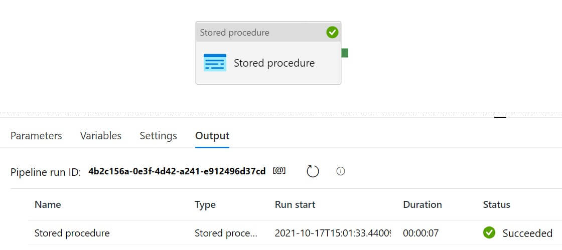Open the Variables tab

pyautogui.click(x=101, y=136)
